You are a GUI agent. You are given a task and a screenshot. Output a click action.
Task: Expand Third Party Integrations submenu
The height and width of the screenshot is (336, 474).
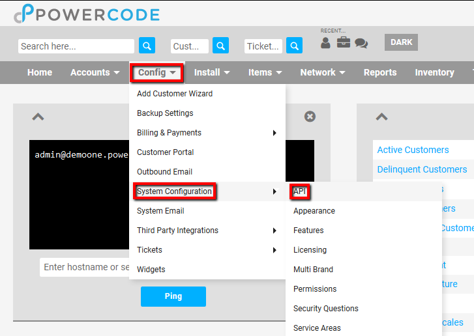click(207, 231)
